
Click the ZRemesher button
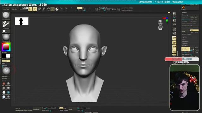click(x=36, y=109)
